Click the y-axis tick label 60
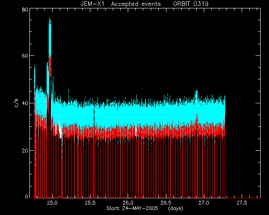The width and height of the screenshot is (269, 215). pos(25,56)
